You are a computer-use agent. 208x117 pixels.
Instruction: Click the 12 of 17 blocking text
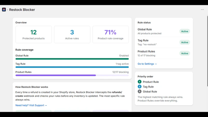146,55
